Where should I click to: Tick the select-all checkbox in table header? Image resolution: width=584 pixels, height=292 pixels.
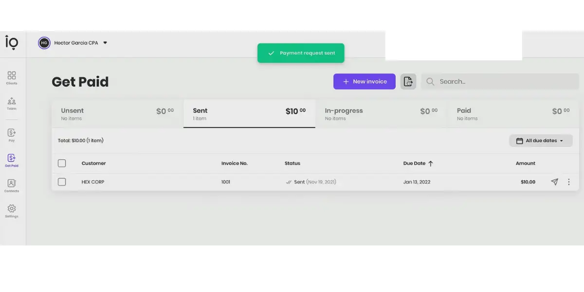pyautogui.click(x=62, y=163)
